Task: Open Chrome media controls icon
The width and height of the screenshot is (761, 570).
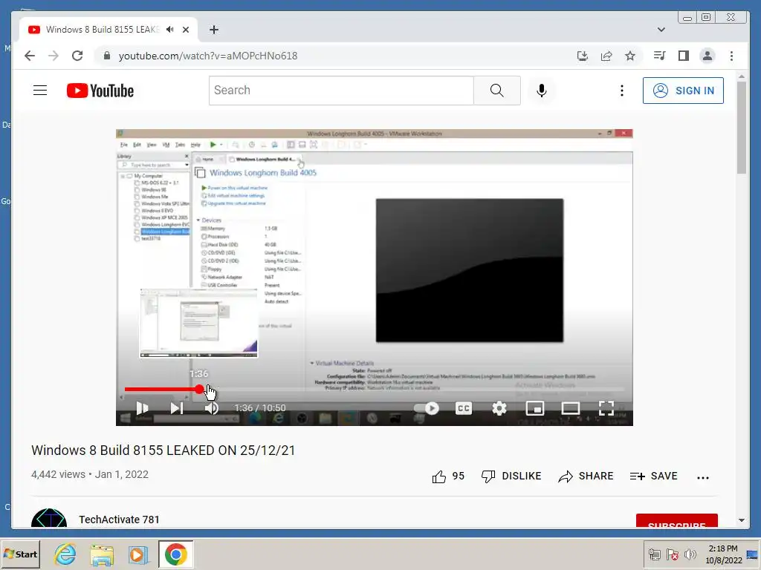Action: 659,56
